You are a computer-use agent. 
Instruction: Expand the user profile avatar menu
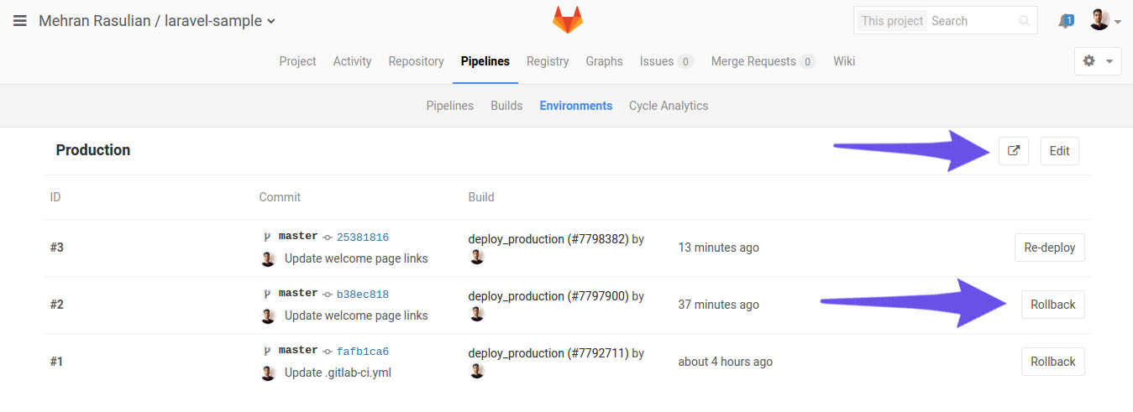coord(1104,21)
